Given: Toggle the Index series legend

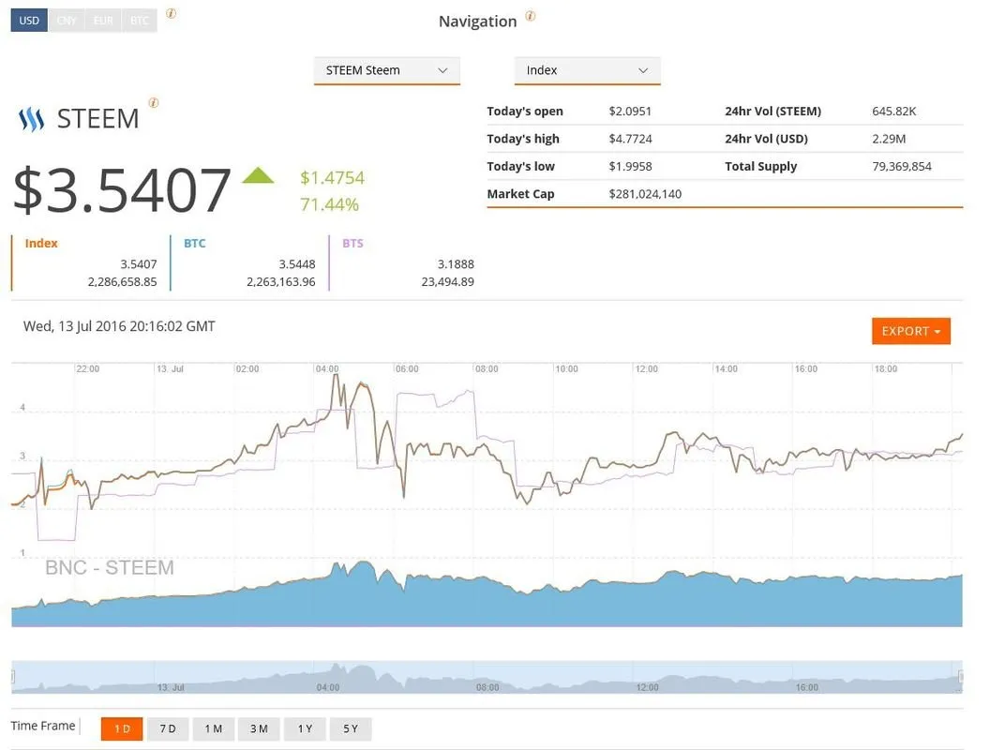Looking at the screenshot, I should tap(41, 243).
